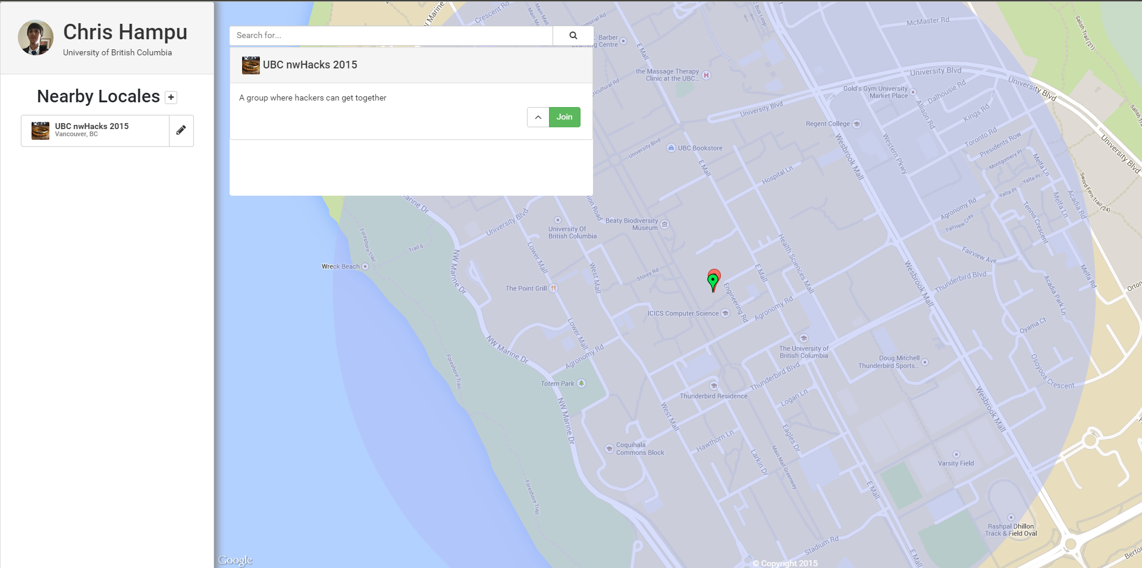The image size is (1142, 568).
Task: Open the Google logo link on map
Action: [235, 560]
